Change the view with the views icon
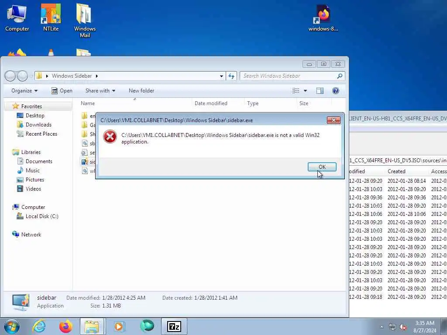 (x=296, y=91)
